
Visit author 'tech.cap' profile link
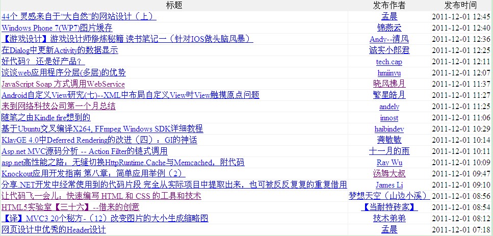389,62
